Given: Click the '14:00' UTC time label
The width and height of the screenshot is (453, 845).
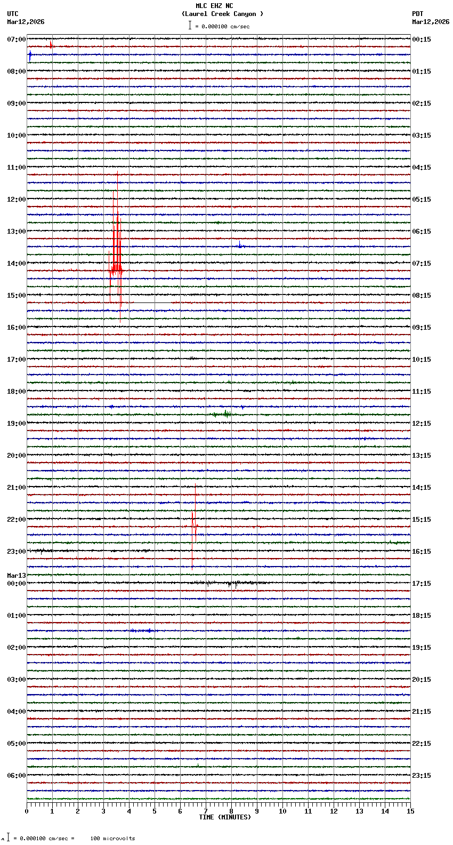Looking at the screenshot, I should click(x=17, y=264).
